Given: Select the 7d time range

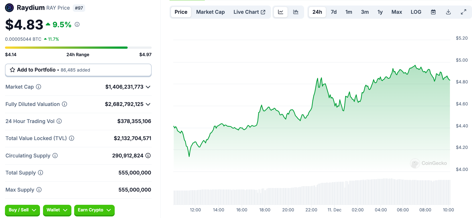Looking at the screenshot, I should click(334, 12).
